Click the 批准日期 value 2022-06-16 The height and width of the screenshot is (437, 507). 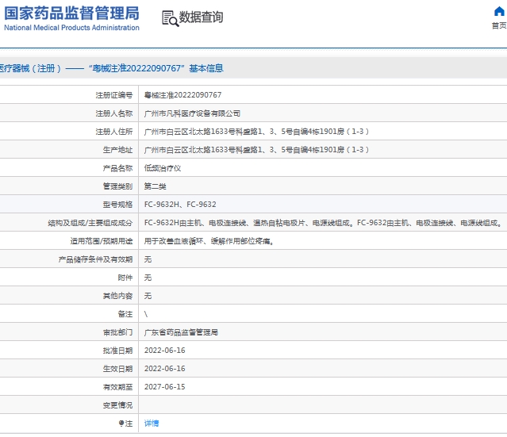(164, 351)
